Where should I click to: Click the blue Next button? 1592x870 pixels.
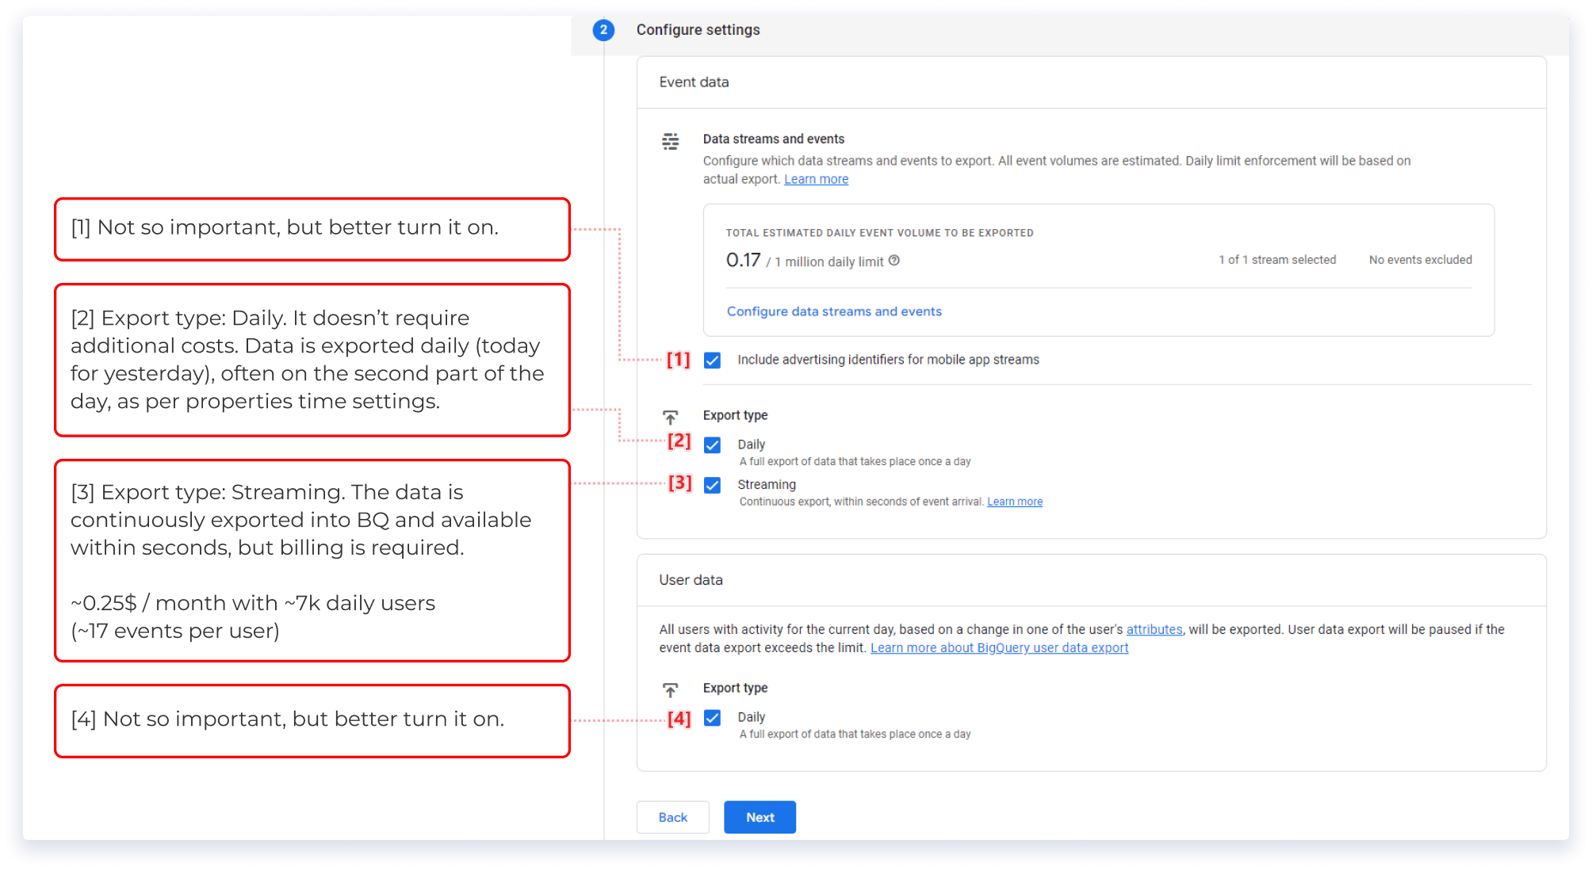point(760,817)
